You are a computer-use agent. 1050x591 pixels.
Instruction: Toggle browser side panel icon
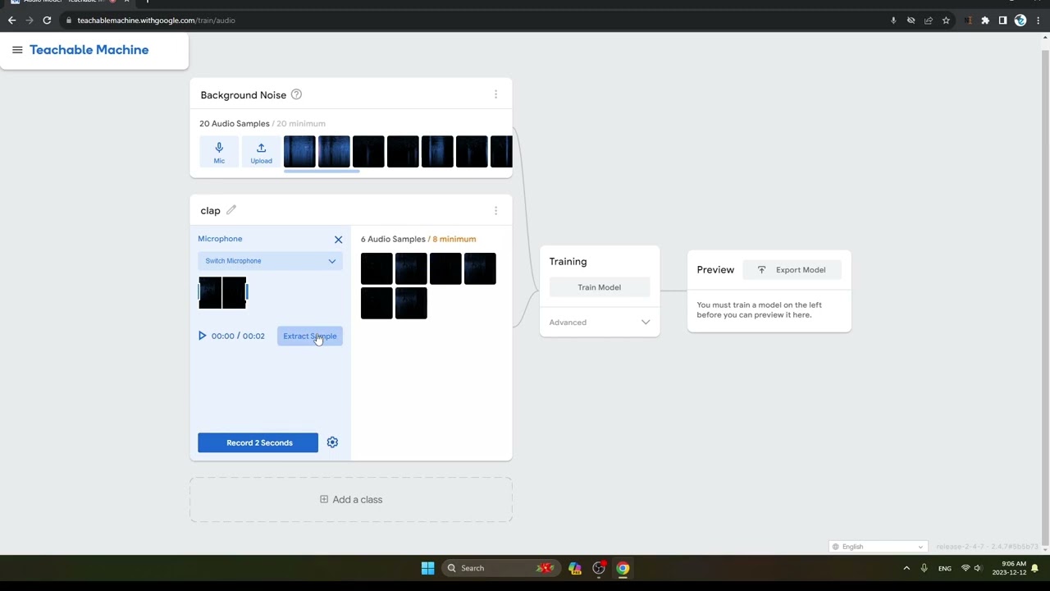click(1002, 21)
